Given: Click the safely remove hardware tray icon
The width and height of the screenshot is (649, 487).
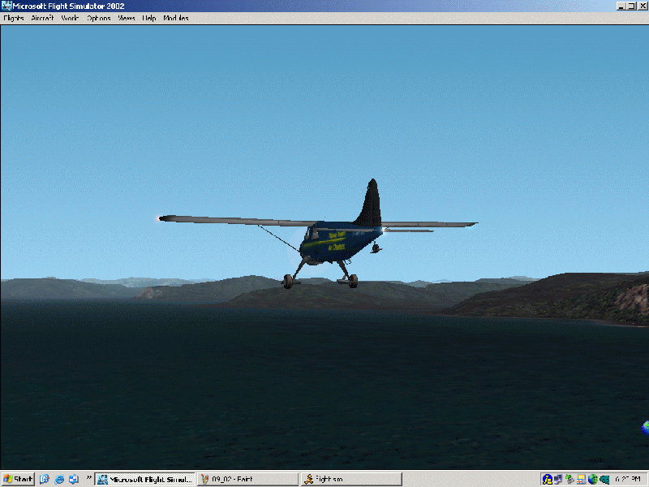Looking at the screenshot, I should 570,479.
